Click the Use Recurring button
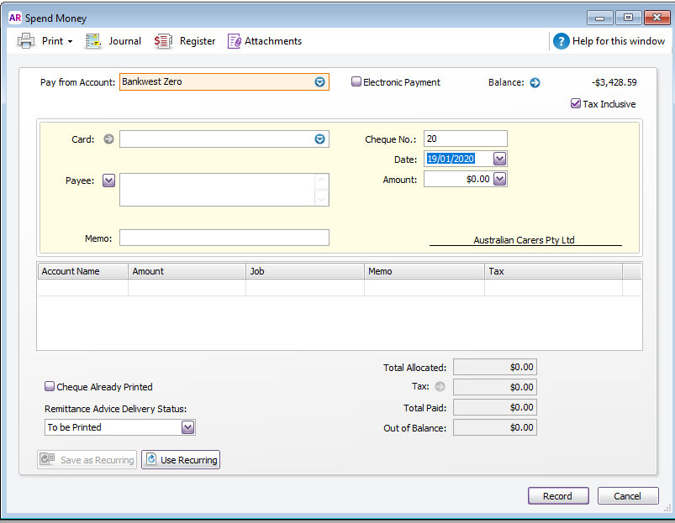 tap(181, 460)
